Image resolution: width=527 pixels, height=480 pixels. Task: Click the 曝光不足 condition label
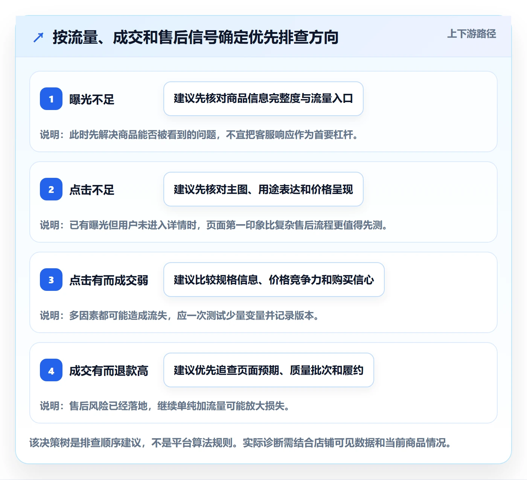92,99
